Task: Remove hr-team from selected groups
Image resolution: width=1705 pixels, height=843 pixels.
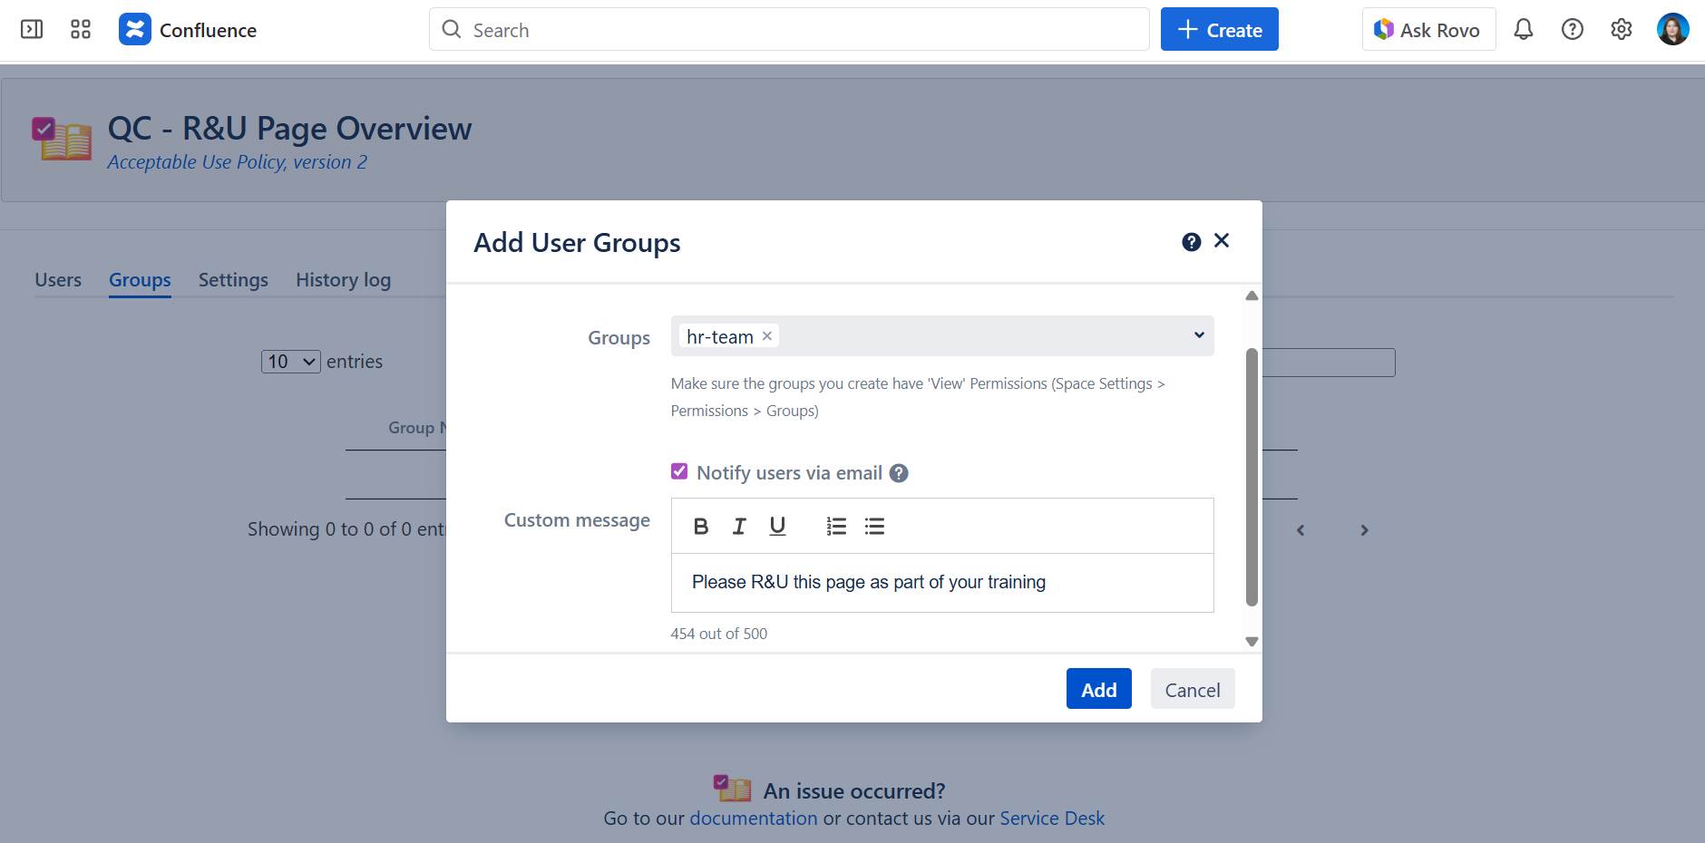Action: (x=767, y=336)
